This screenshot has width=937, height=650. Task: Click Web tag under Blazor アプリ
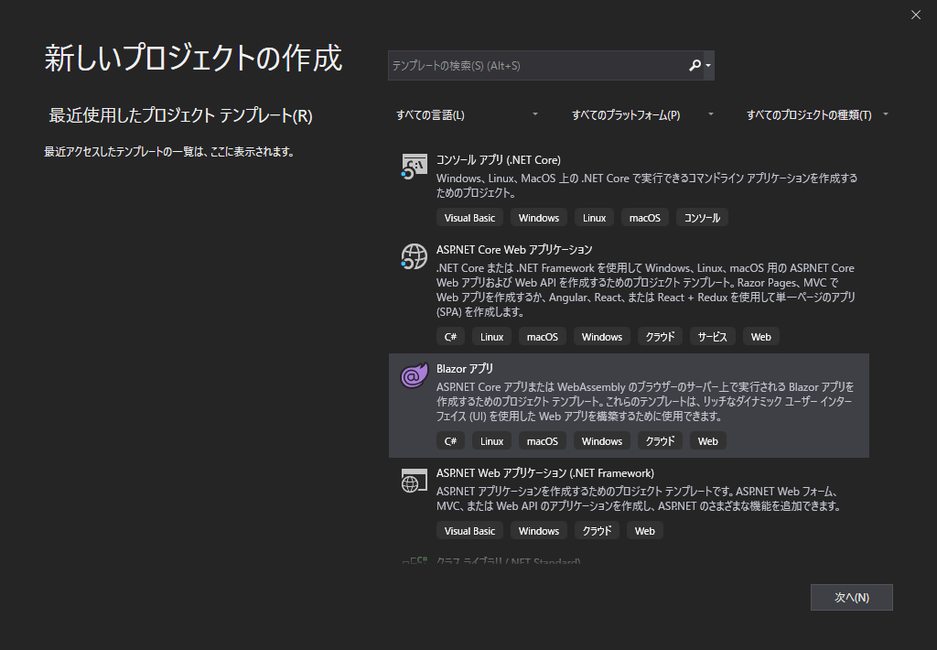pyautogui.click(x=708, y=440)
